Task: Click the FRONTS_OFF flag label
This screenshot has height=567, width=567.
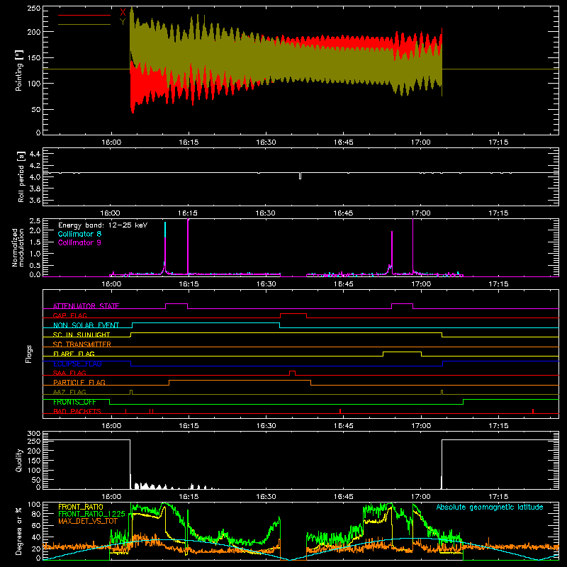Action: [74, 402]
